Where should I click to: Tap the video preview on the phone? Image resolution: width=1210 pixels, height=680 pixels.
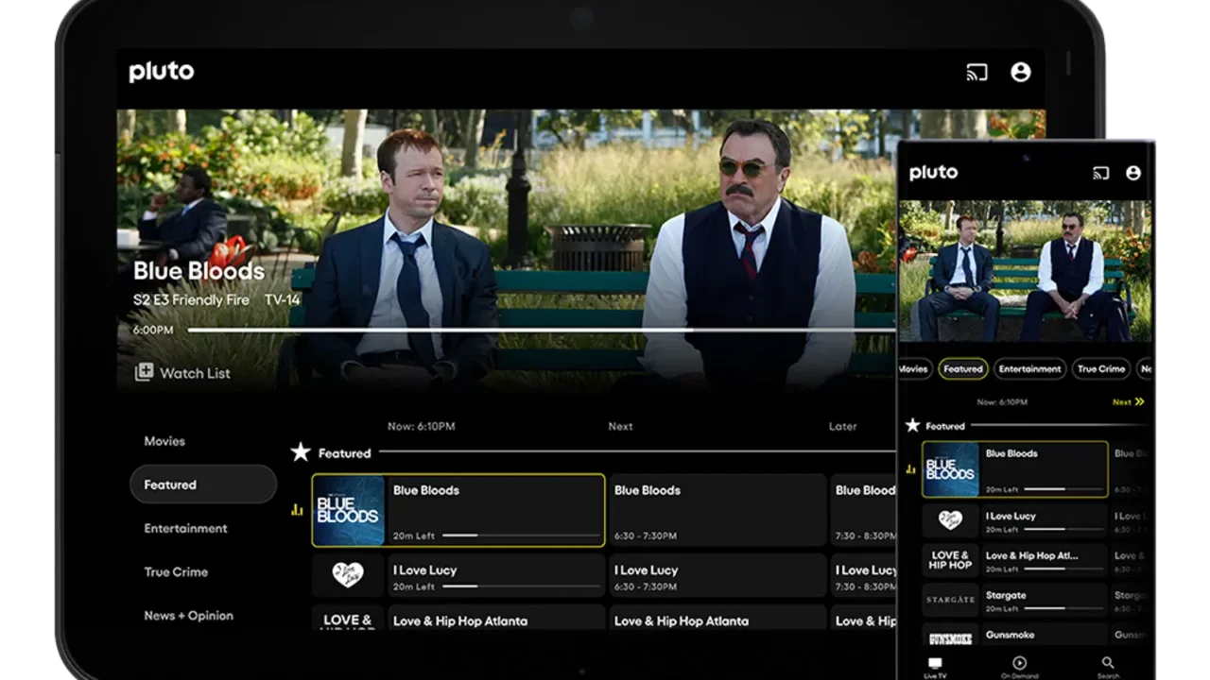click(1025, 271)
